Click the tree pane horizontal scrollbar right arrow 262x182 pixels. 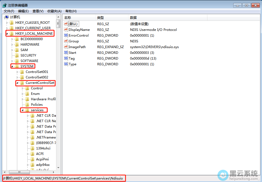[54, 172]
